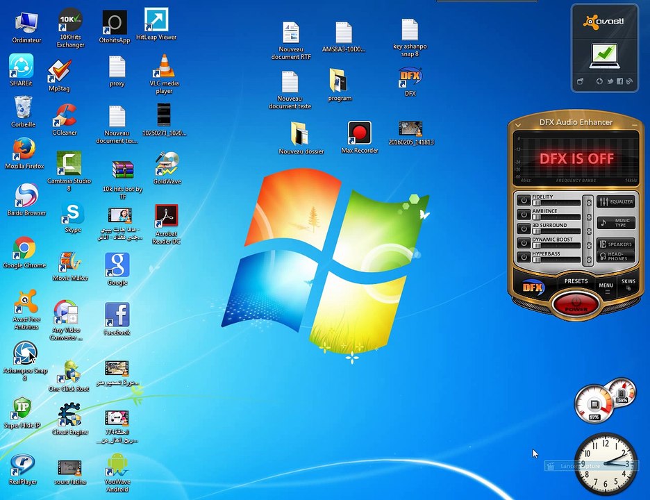Open the Ordinateur desktop icon

click(26, 27)
